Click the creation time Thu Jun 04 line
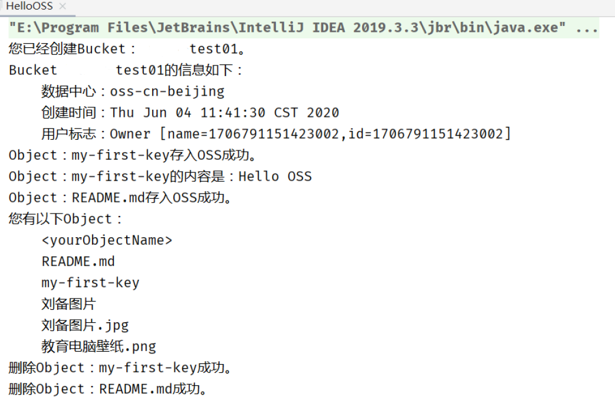Image resolution: width=615 pixels, height=403 pixels. click(190, 113)
